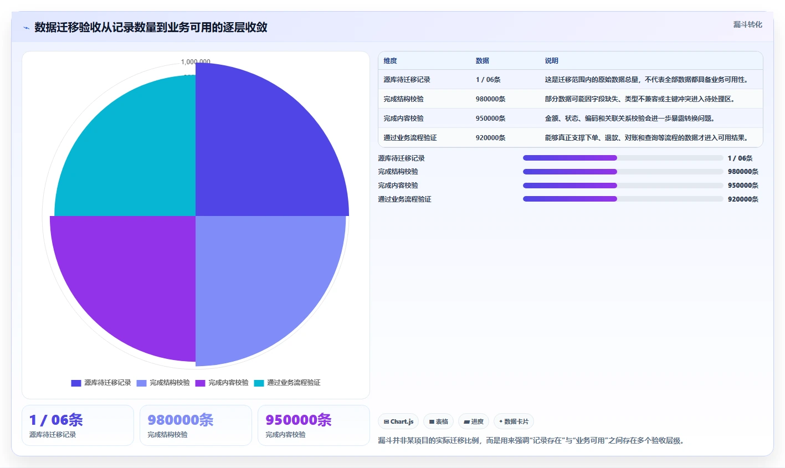
Task: Select the 进度 tag
Action: click(x=474, y=421)
